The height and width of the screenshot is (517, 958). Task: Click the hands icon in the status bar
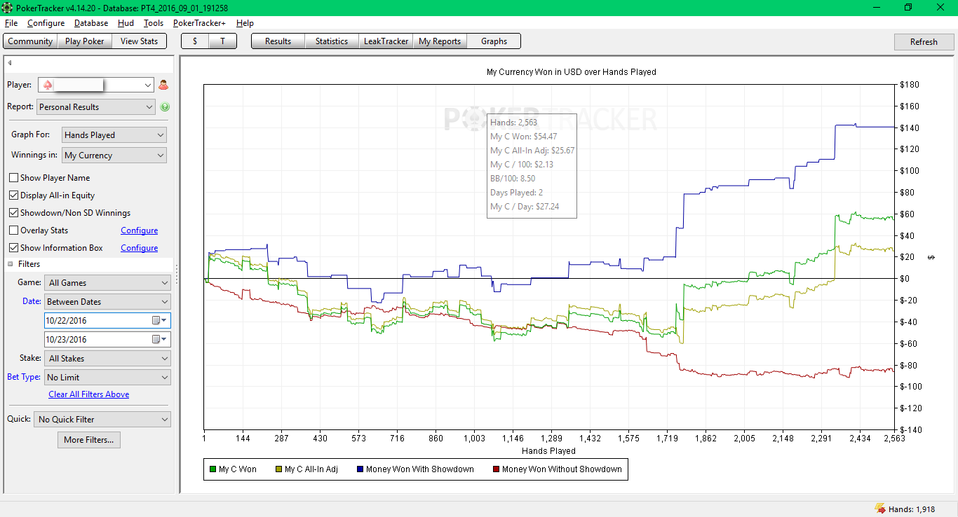click(x=879, y=509)
